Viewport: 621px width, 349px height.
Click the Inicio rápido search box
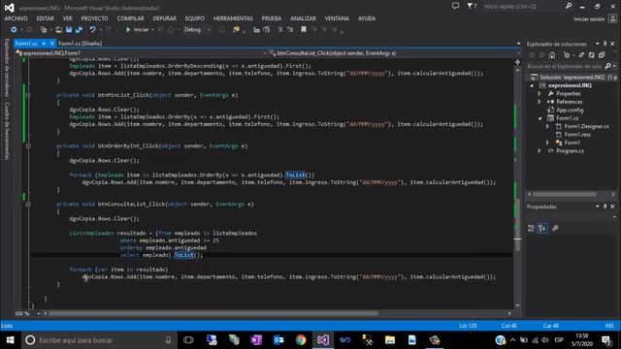[523, 7]
